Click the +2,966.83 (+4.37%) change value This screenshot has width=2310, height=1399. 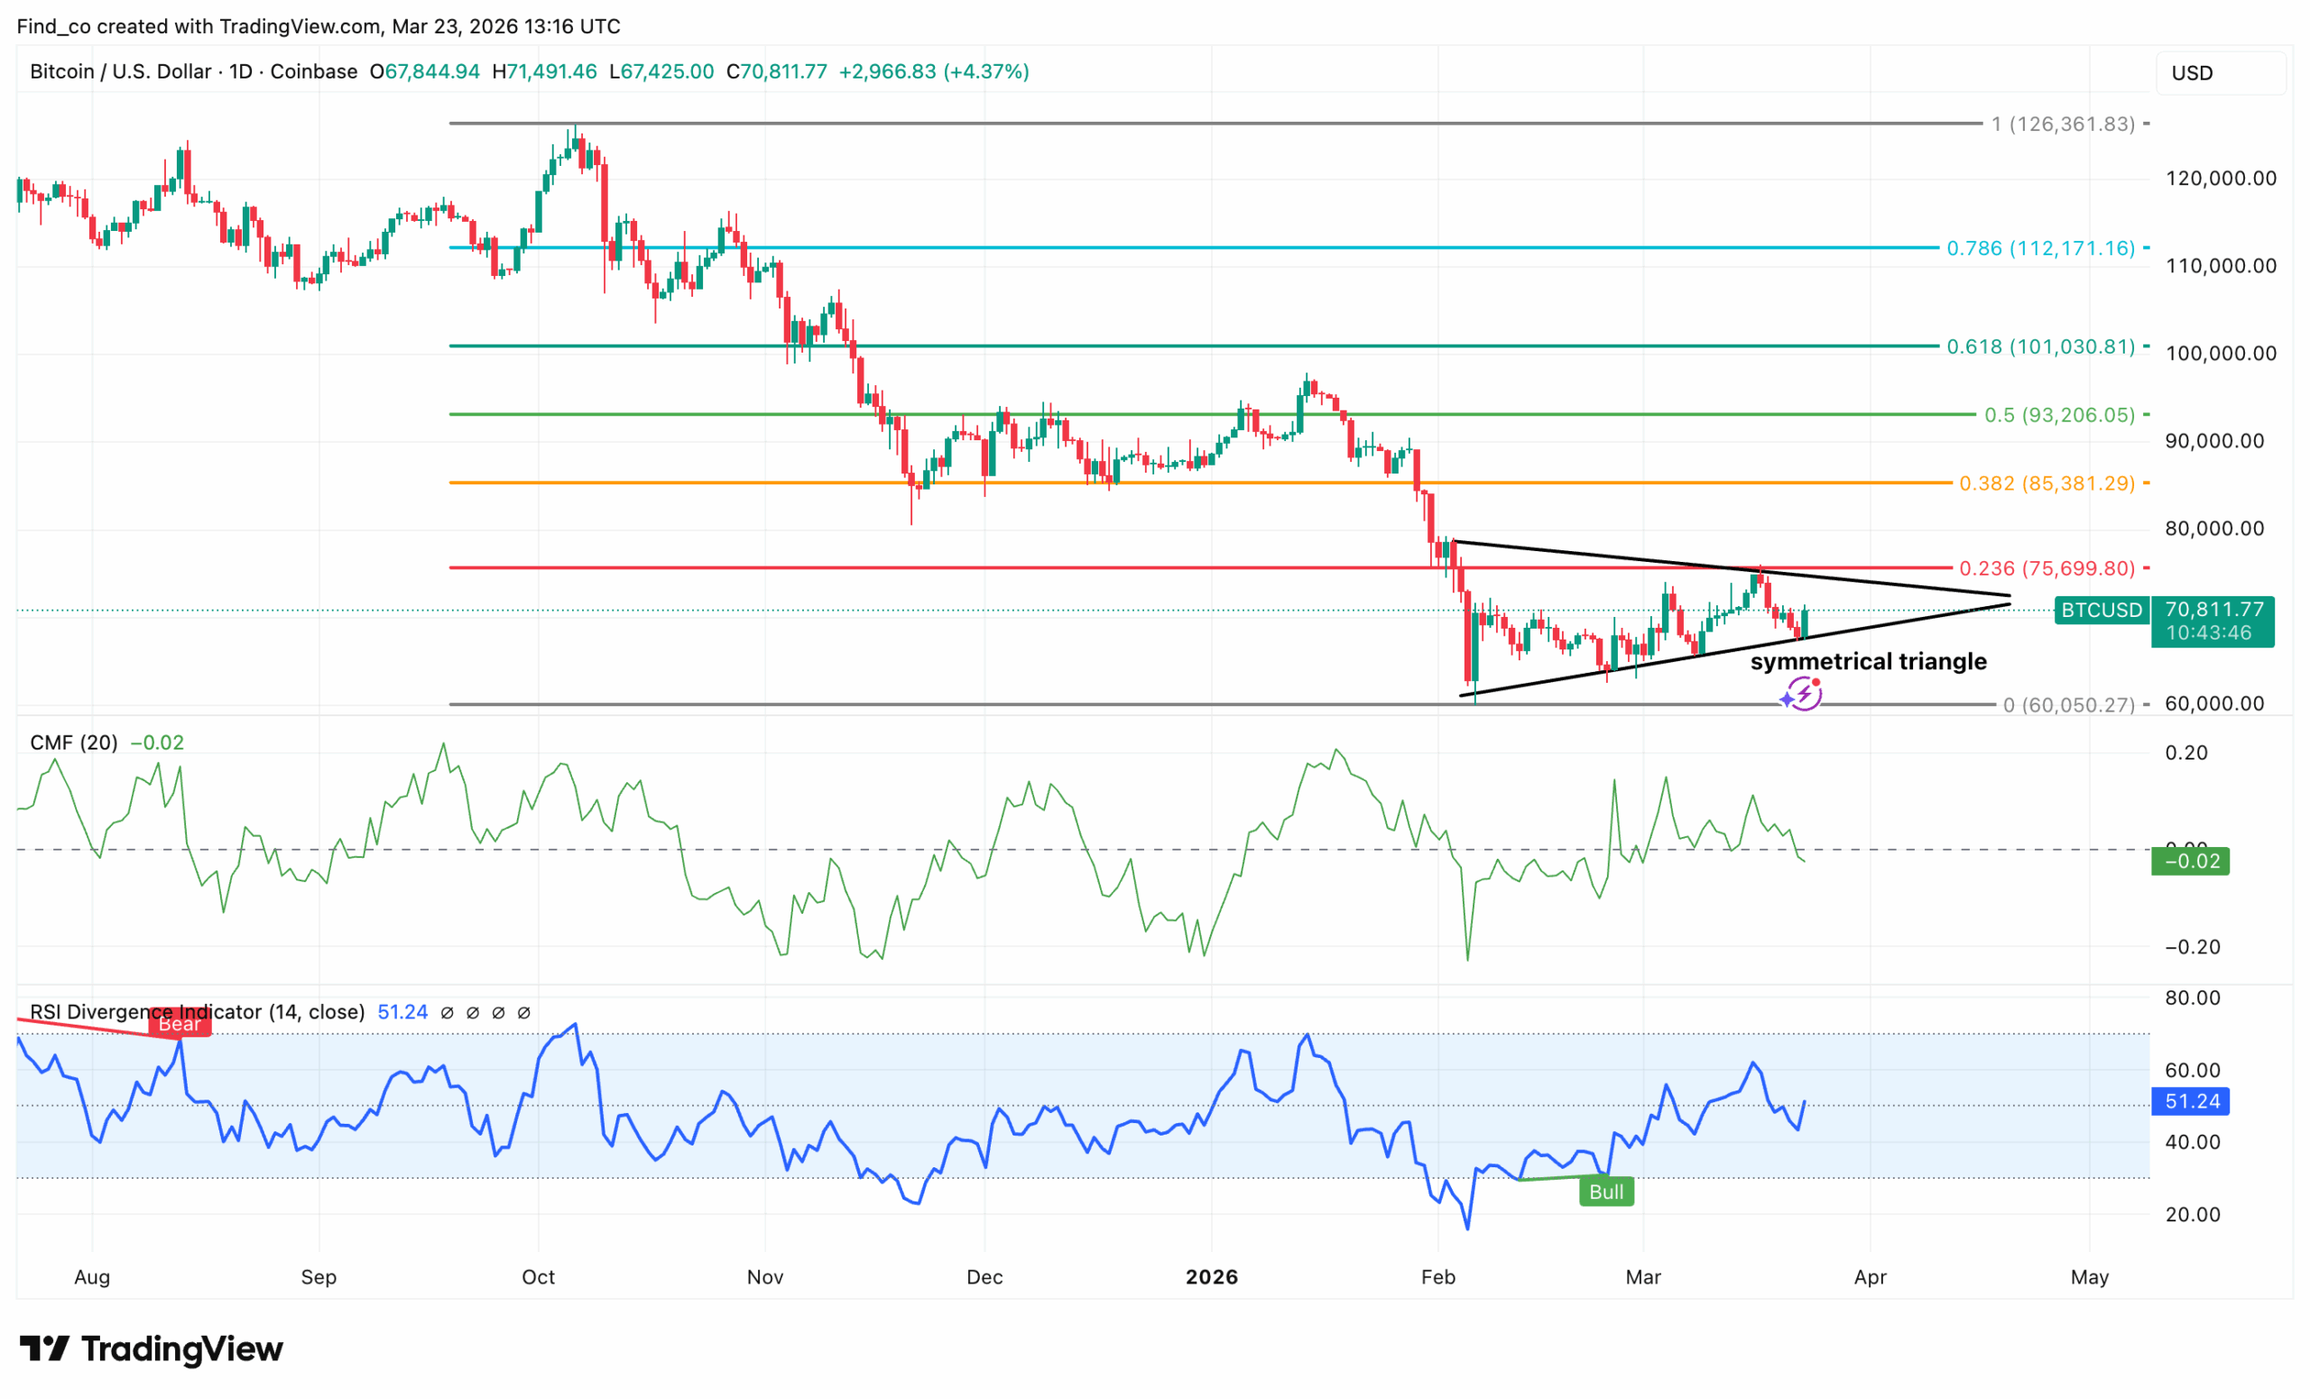[x=934, y=71]
